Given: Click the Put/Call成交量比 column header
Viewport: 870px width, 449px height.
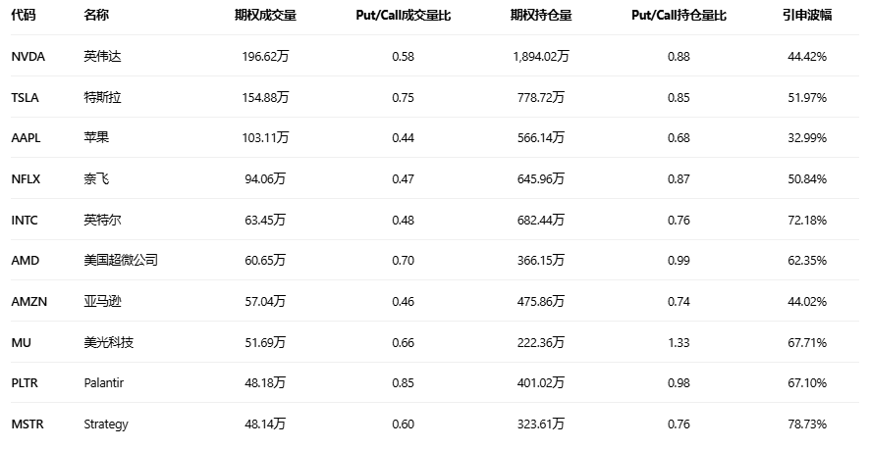Looking at the screenshot, I should point(403,16).
